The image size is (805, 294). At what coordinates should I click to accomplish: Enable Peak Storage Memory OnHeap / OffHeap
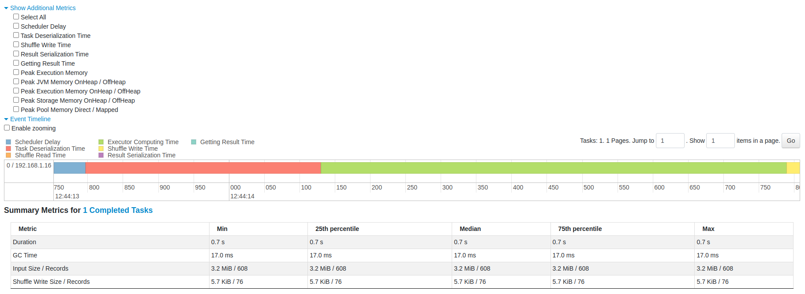click(16, 100)
